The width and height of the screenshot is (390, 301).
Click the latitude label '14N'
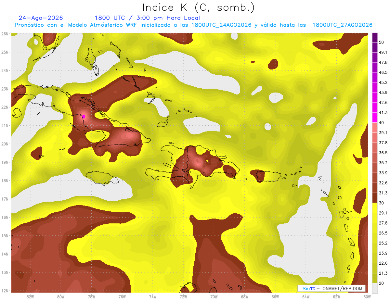tap(5, 254)
